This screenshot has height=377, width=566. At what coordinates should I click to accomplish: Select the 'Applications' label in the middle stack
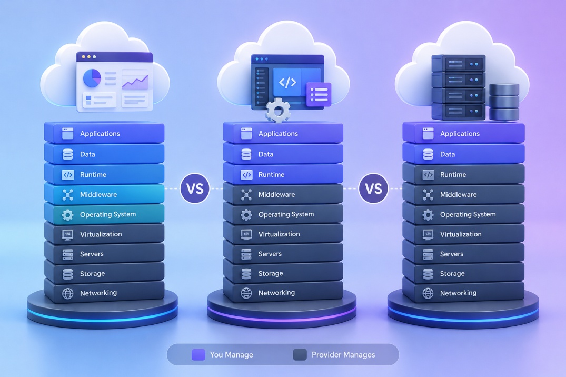tap(278, 134)
